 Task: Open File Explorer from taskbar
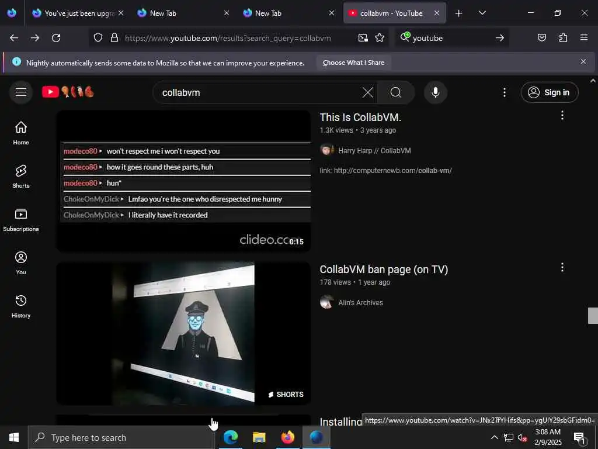pos(259,437)
